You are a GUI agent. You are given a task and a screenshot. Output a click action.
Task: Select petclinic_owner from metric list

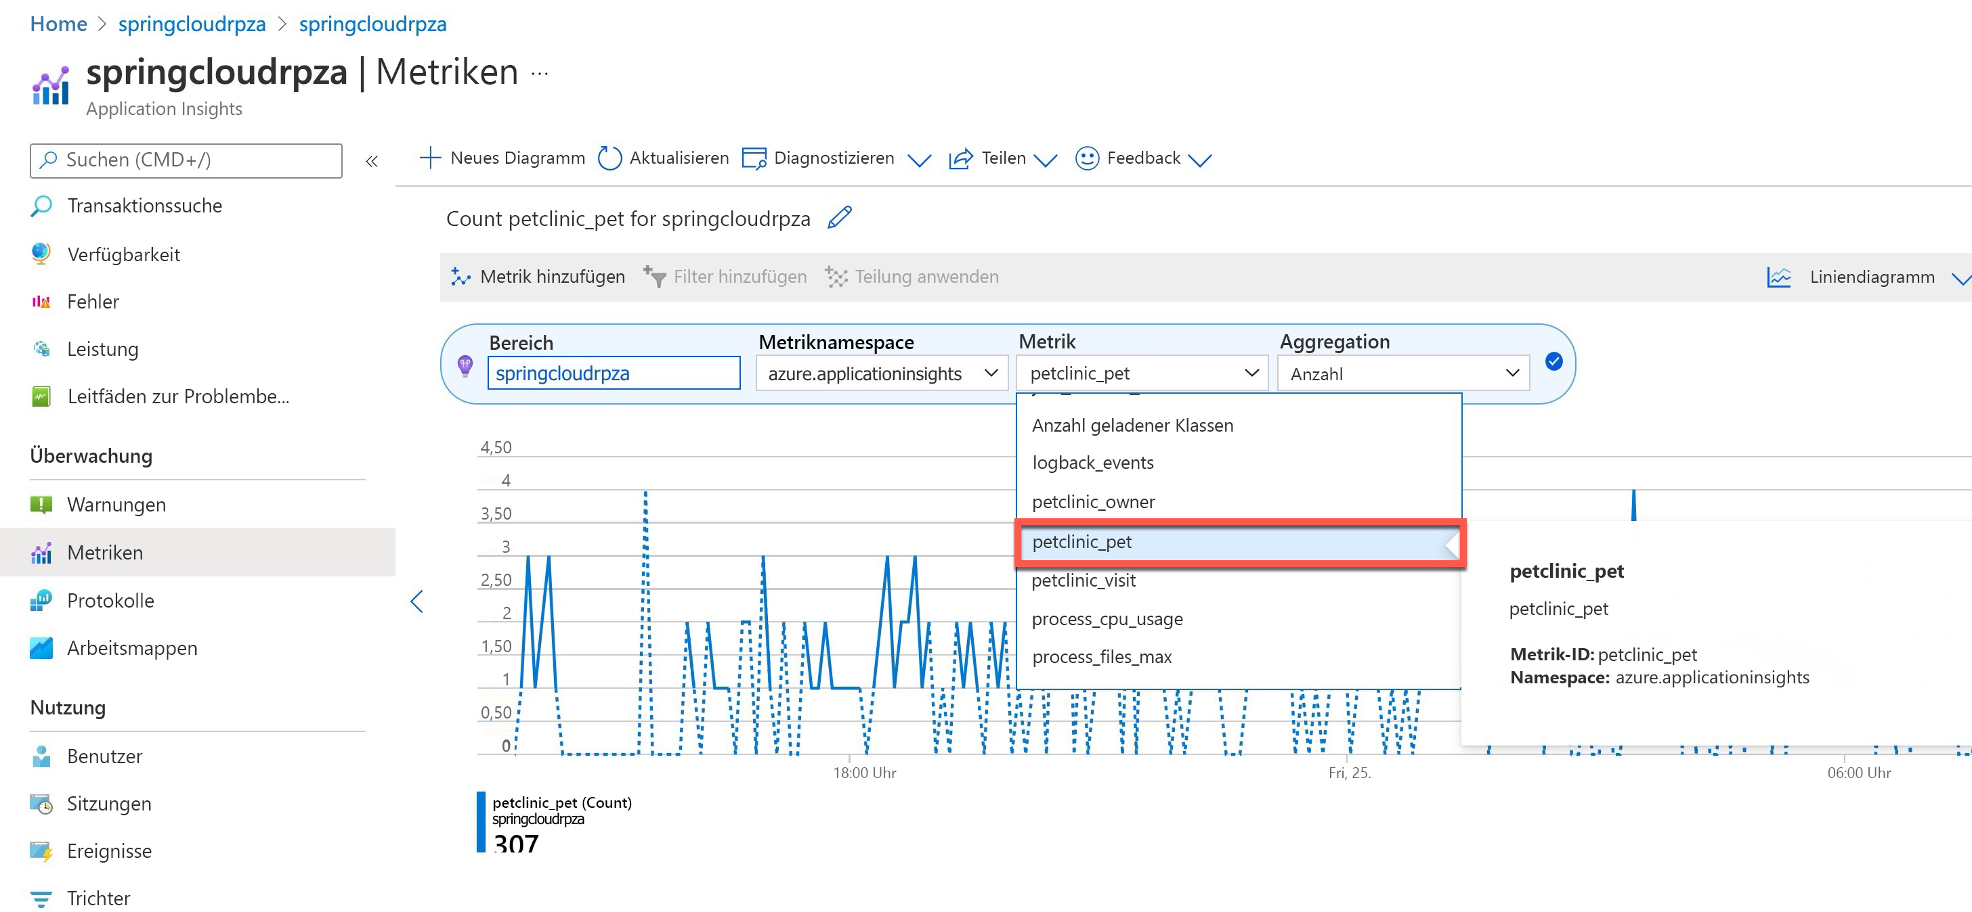tap(1238, 502)
